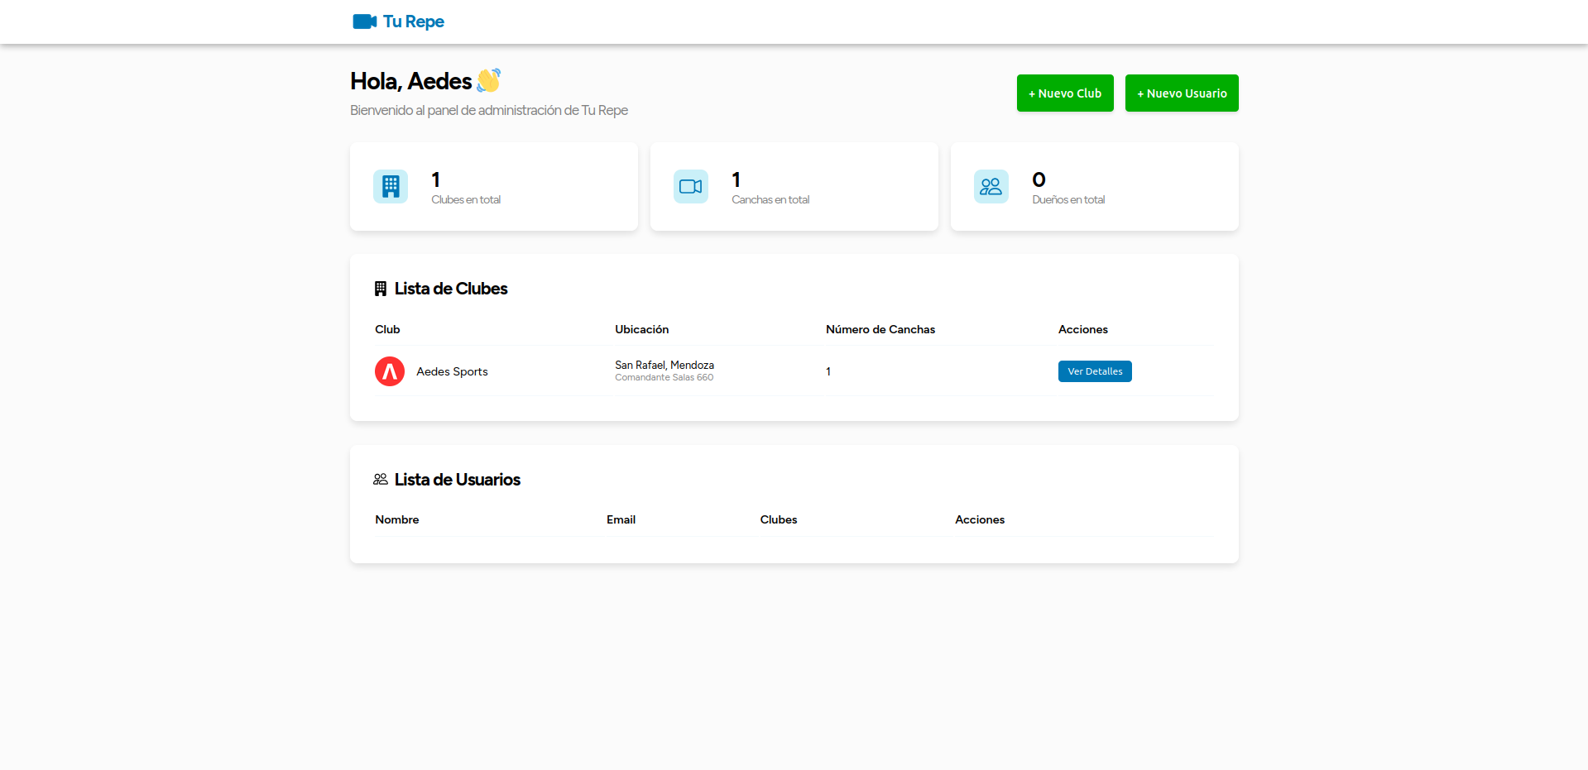The height and width of the screenshot is (770, 1588).
Task: Click the building icon beside Lista de Clubes
Action: 381,288
